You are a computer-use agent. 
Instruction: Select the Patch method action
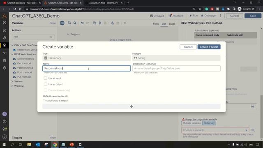click(x=25, y=68)
